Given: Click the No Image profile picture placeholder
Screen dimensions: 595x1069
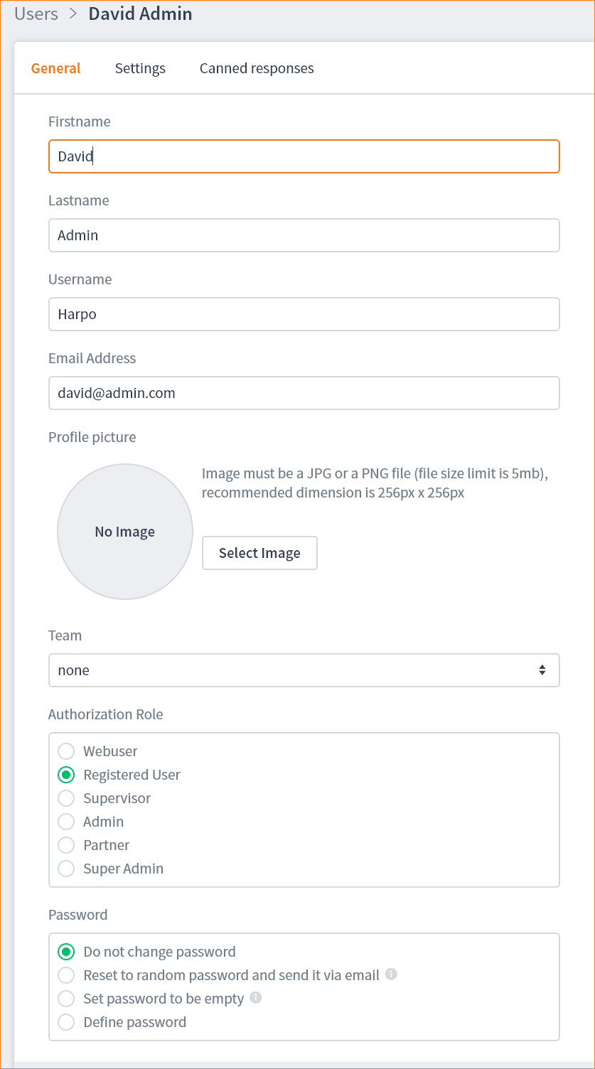Looking at the screenshot, I should click(125, 532).
